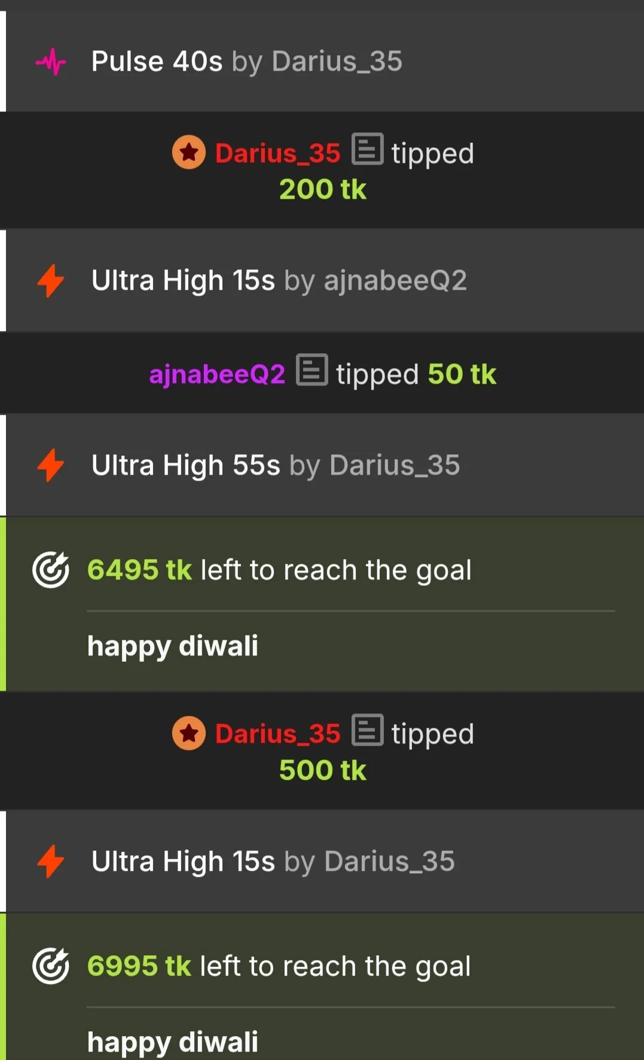This screenshot has height=1060, width=644.
Task: Click the lightning bolt for Ultra High 15s by ajnabeeQ2
Action: point(51,281)
